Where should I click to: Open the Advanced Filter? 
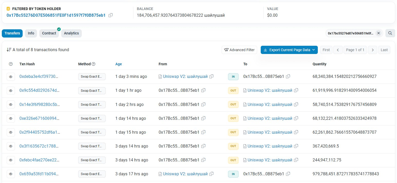click(239, 50)
